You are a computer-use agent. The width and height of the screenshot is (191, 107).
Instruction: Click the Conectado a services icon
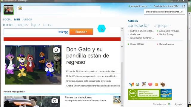[x=169, y=104]
